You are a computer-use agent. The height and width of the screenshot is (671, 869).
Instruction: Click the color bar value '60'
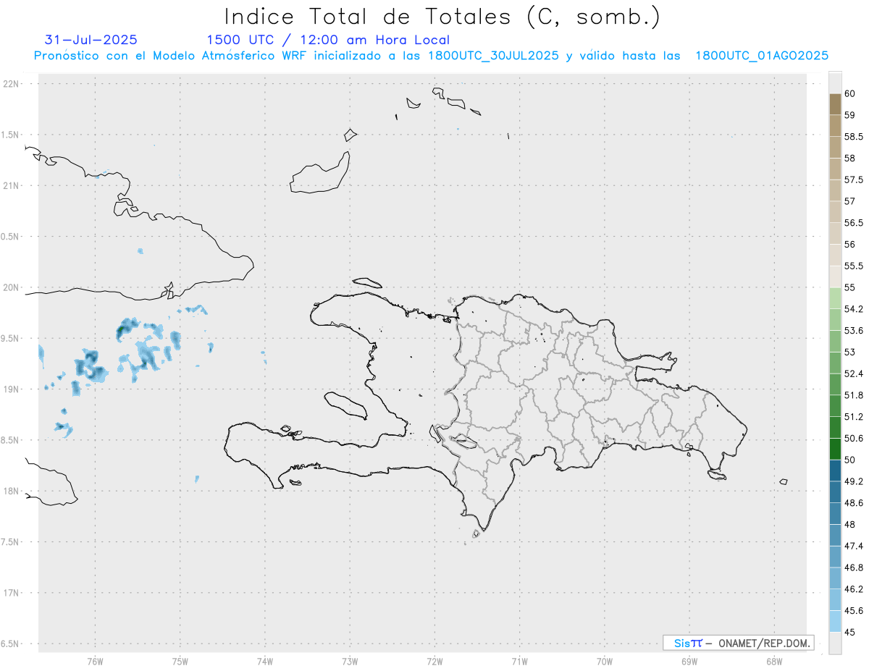pyautogui.click(x=849, y=94)
